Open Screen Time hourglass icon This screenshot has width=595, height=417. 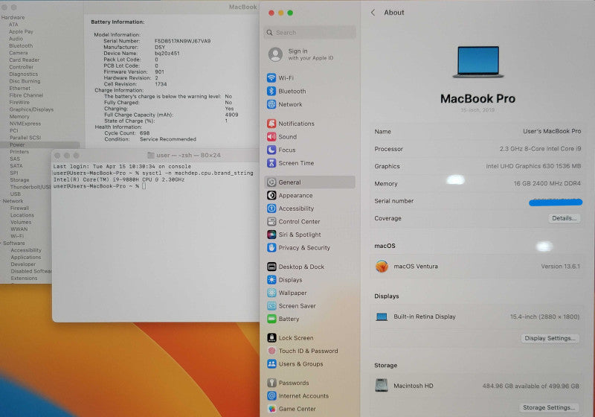(x=271, y=163)
